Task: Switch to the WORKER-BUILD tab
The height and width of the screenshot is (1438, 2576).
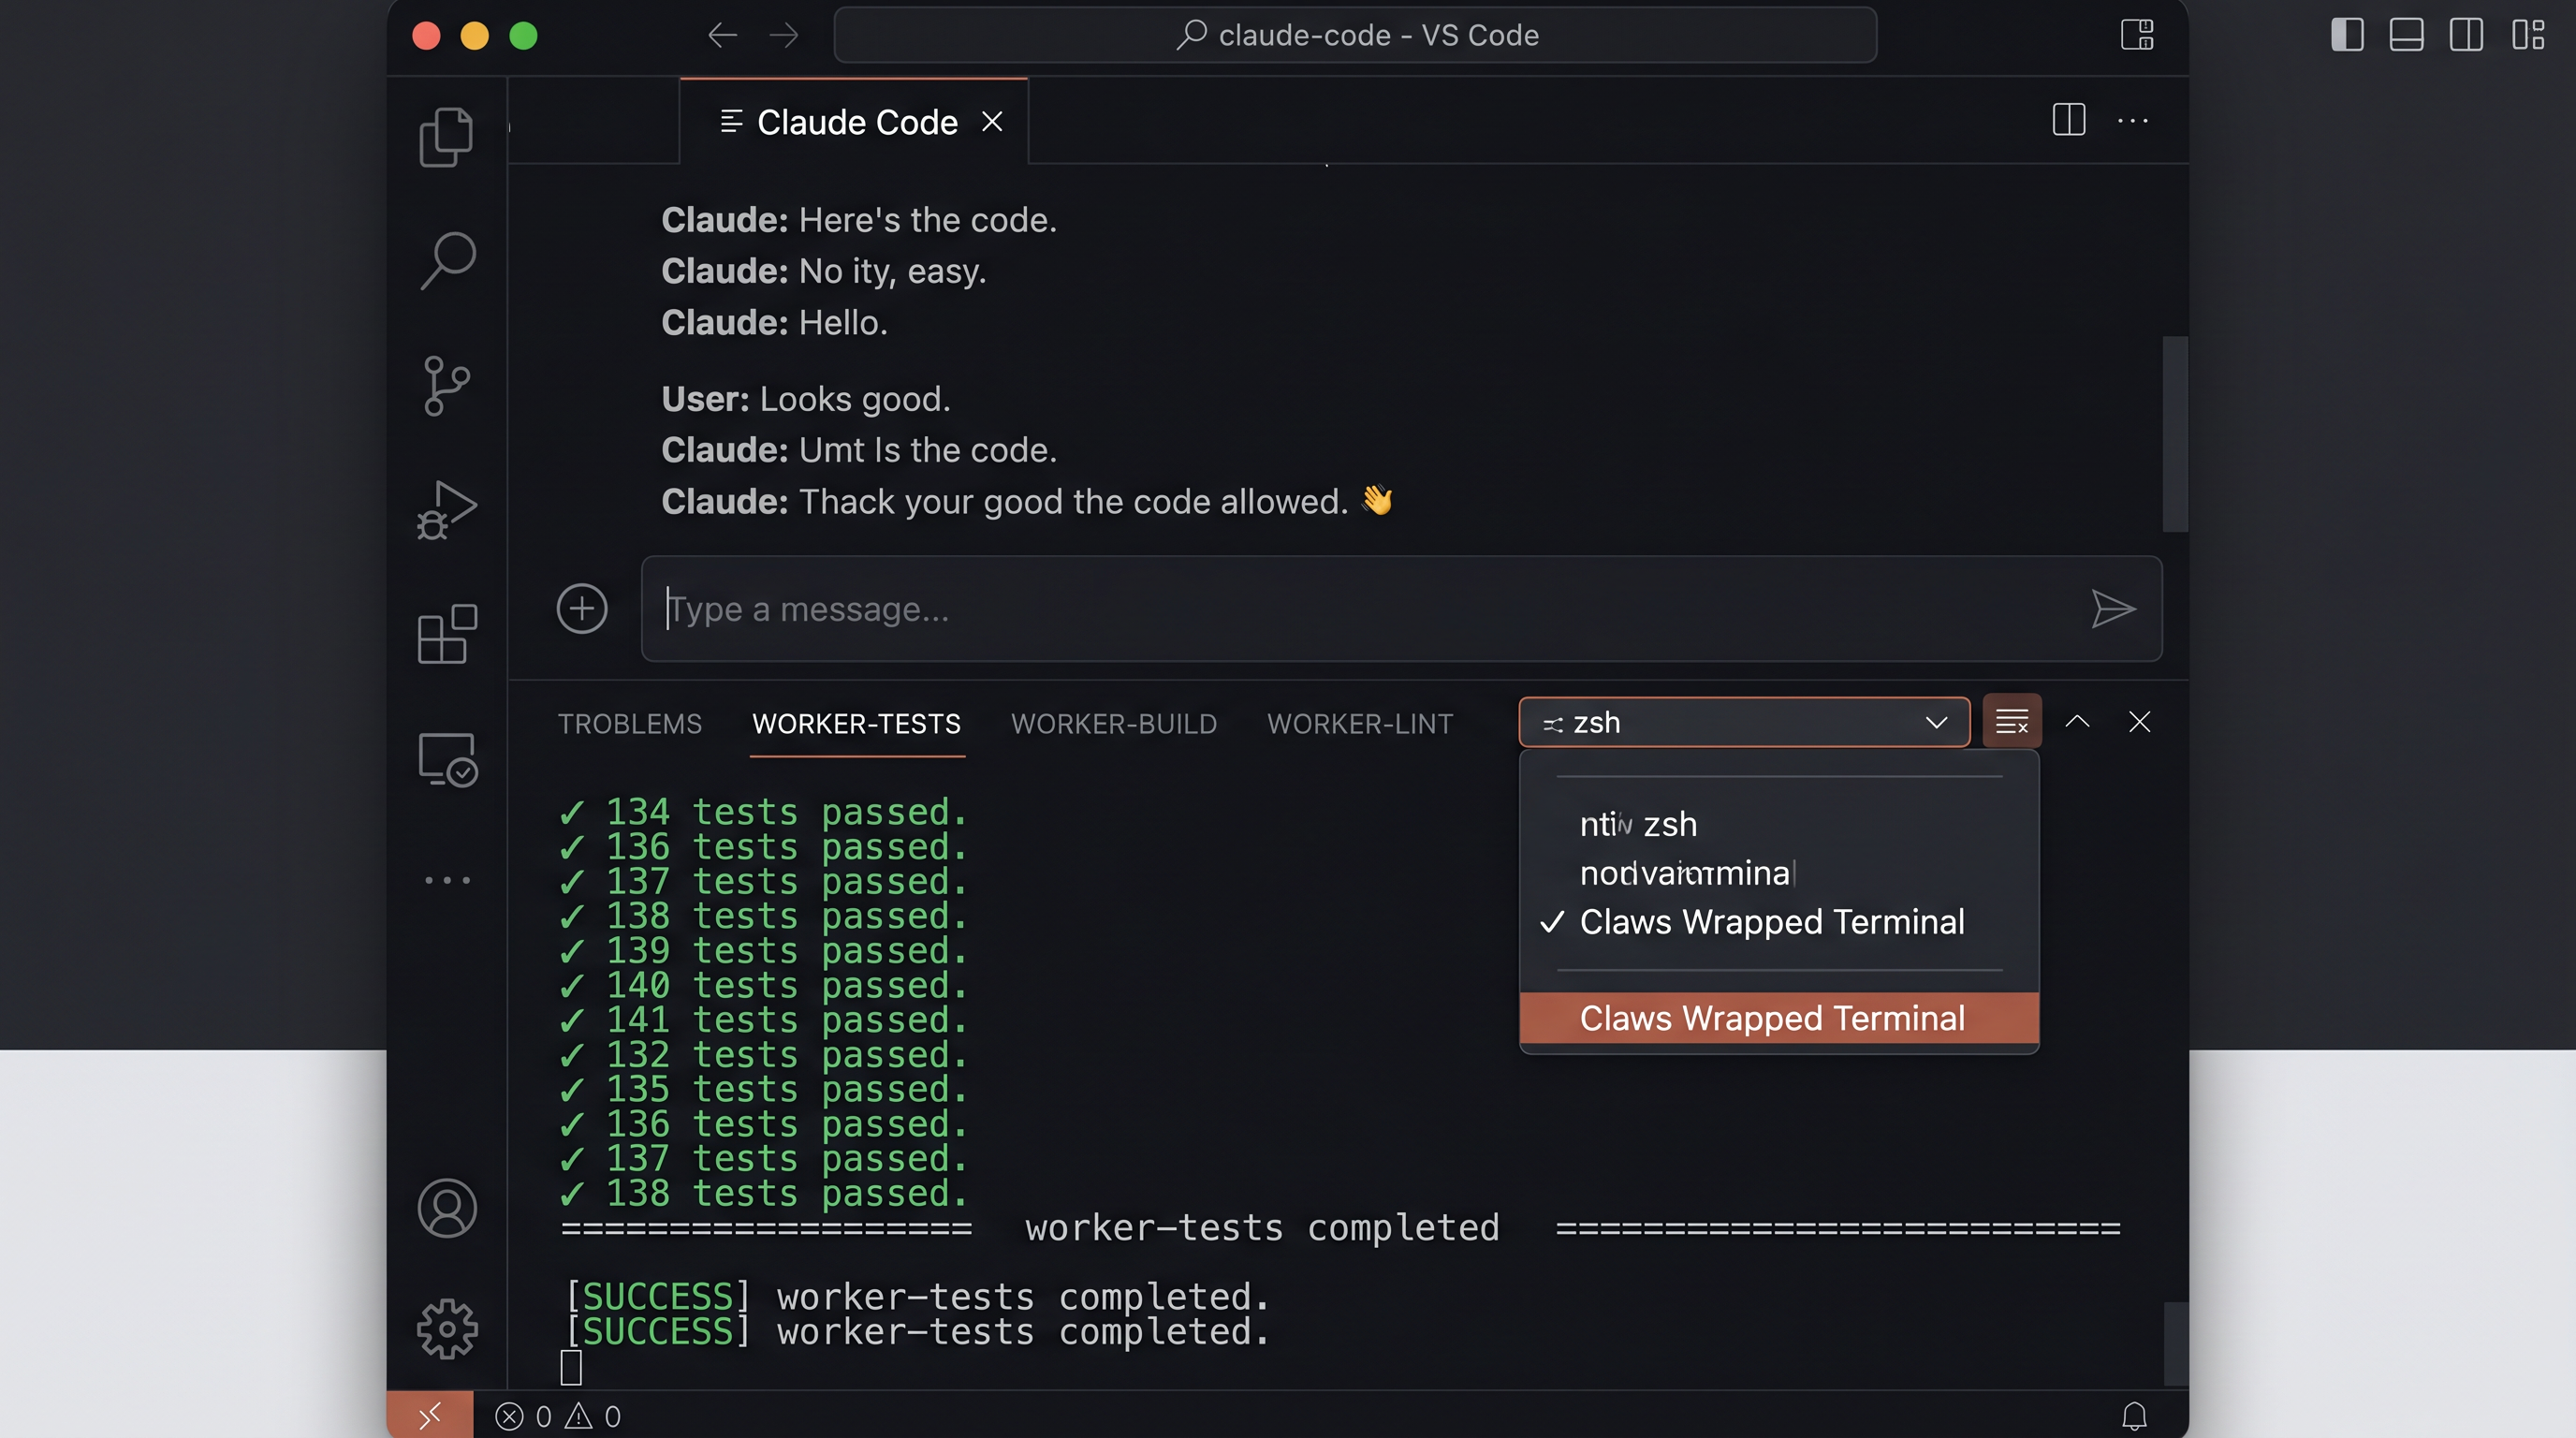Action: coord(1113,724)
